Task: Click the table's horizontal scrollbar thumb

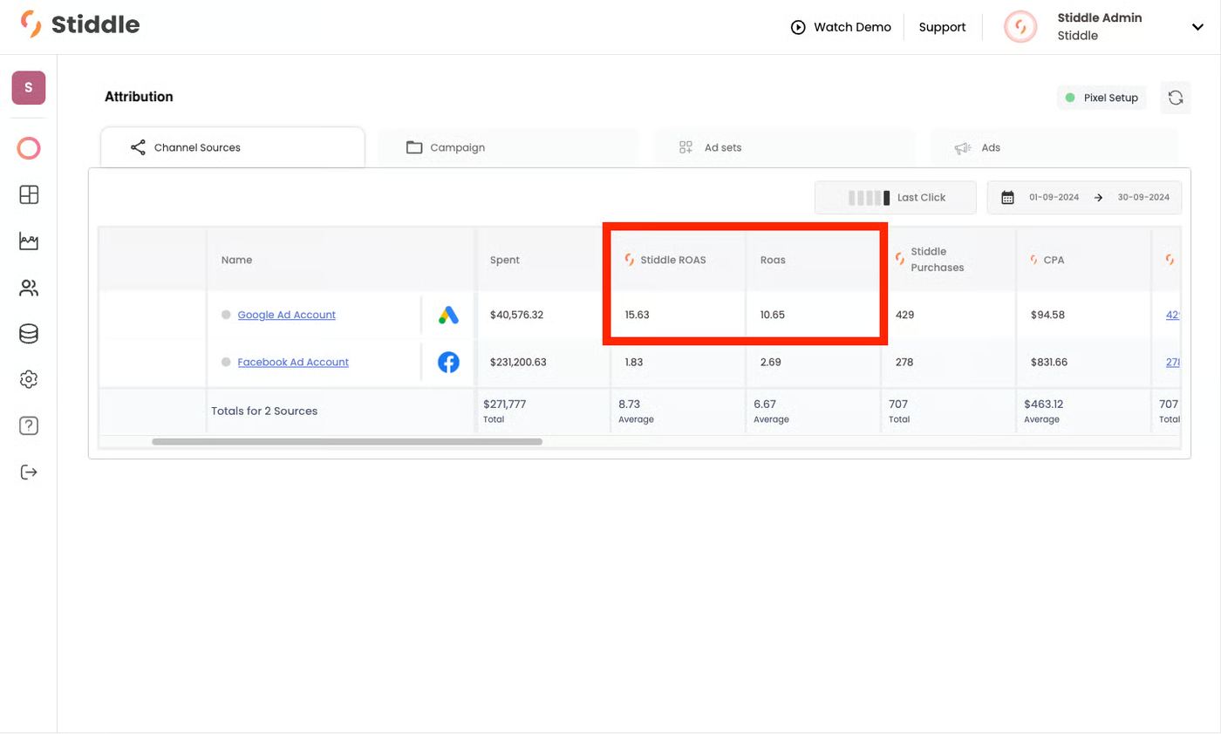Action: click(347, 442)
